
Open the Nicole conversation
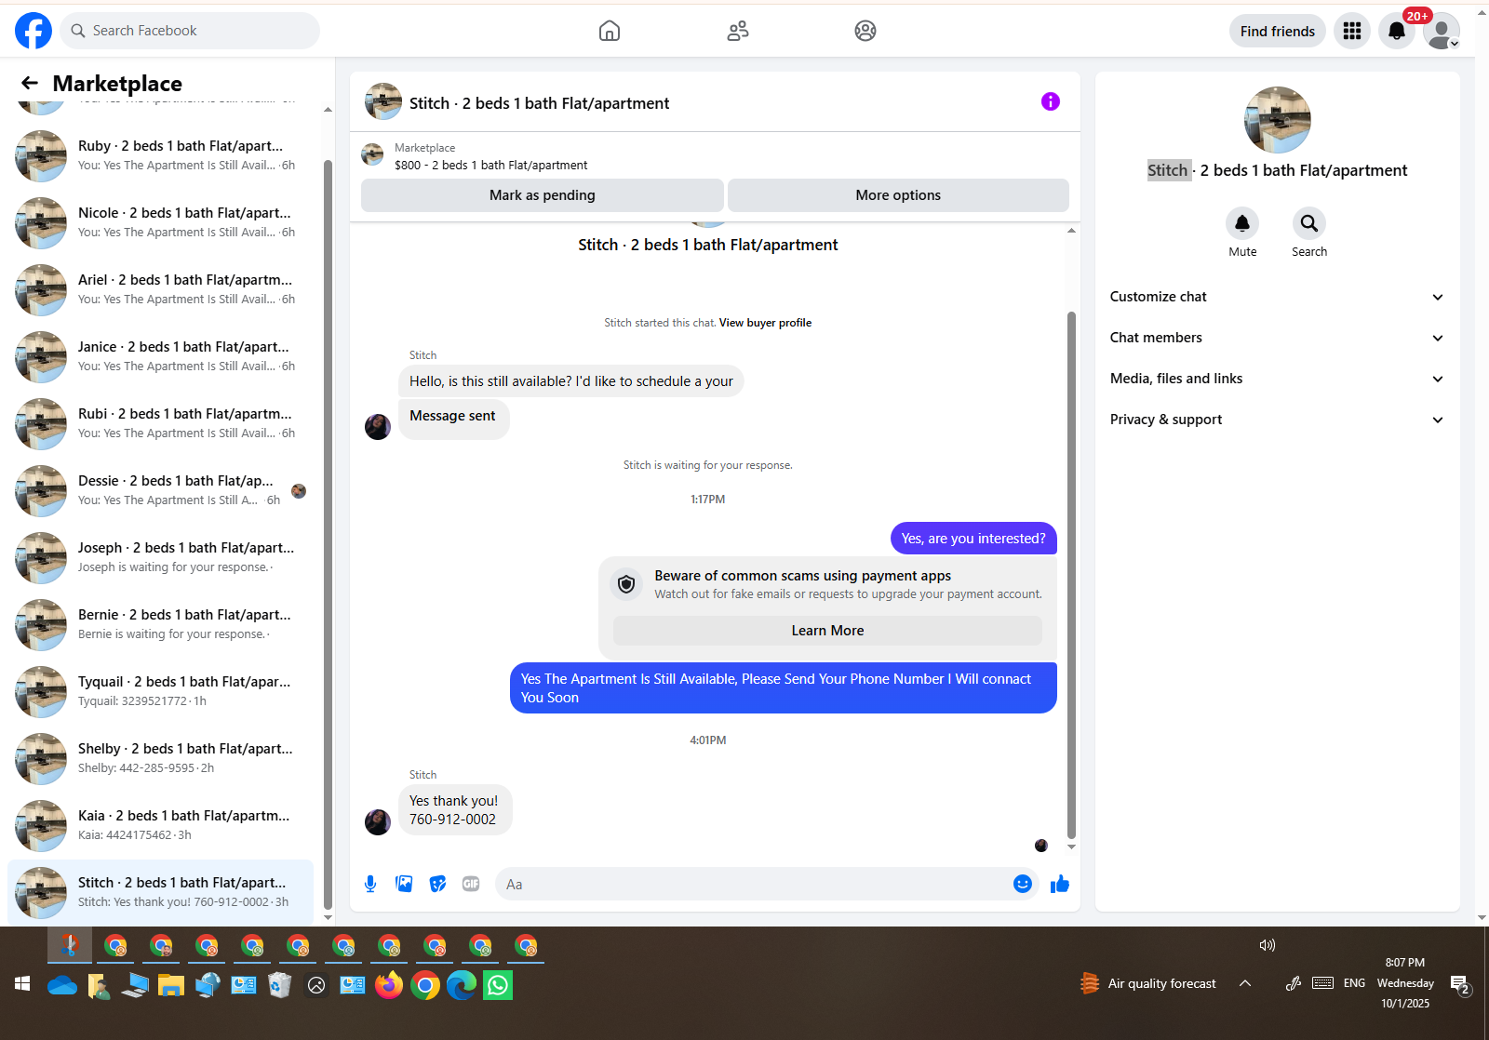(x=160, y=222)
